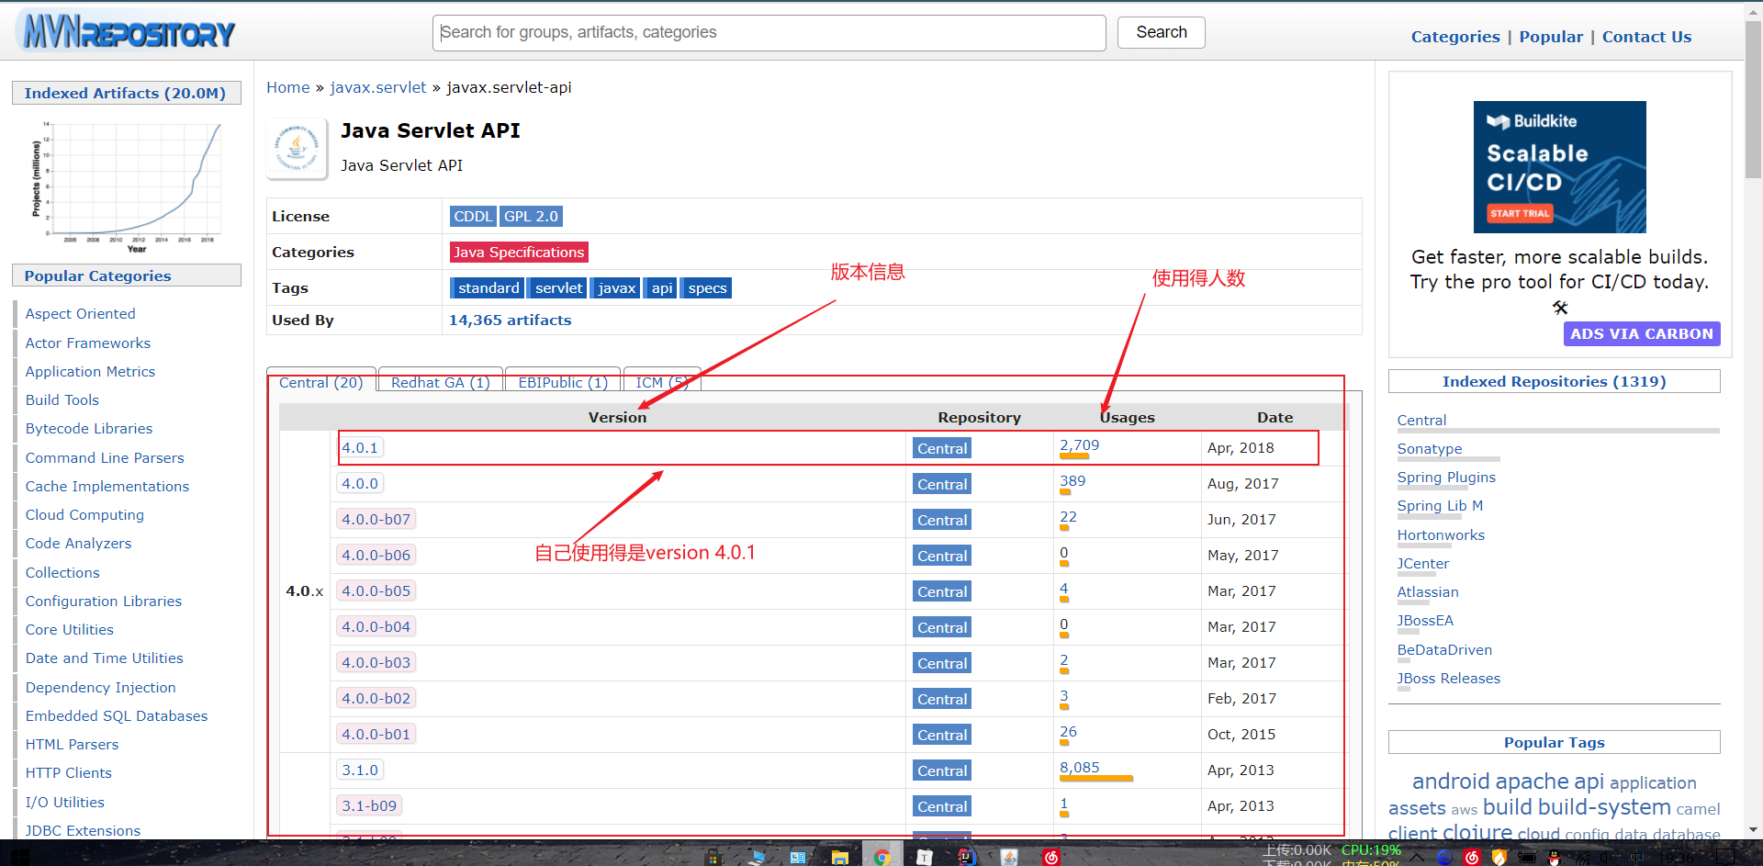Image resolution: width=1763 pixels, height=866 pixels.
Task: Open NetEase Music in the taskbar
Action: click(1051, 856)
